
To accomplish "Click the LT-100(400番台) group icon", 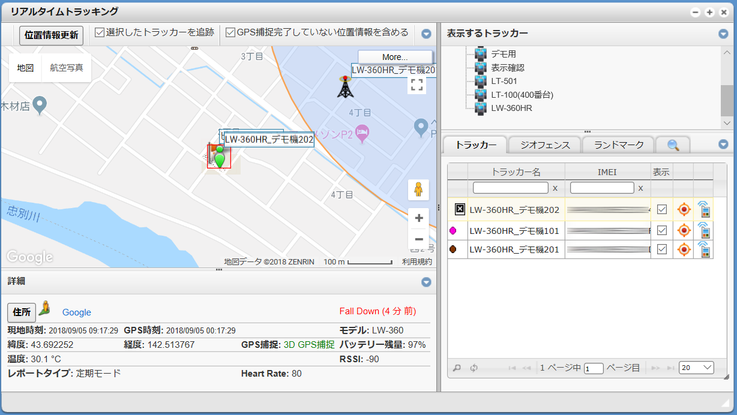I will [x=480, y=95].
